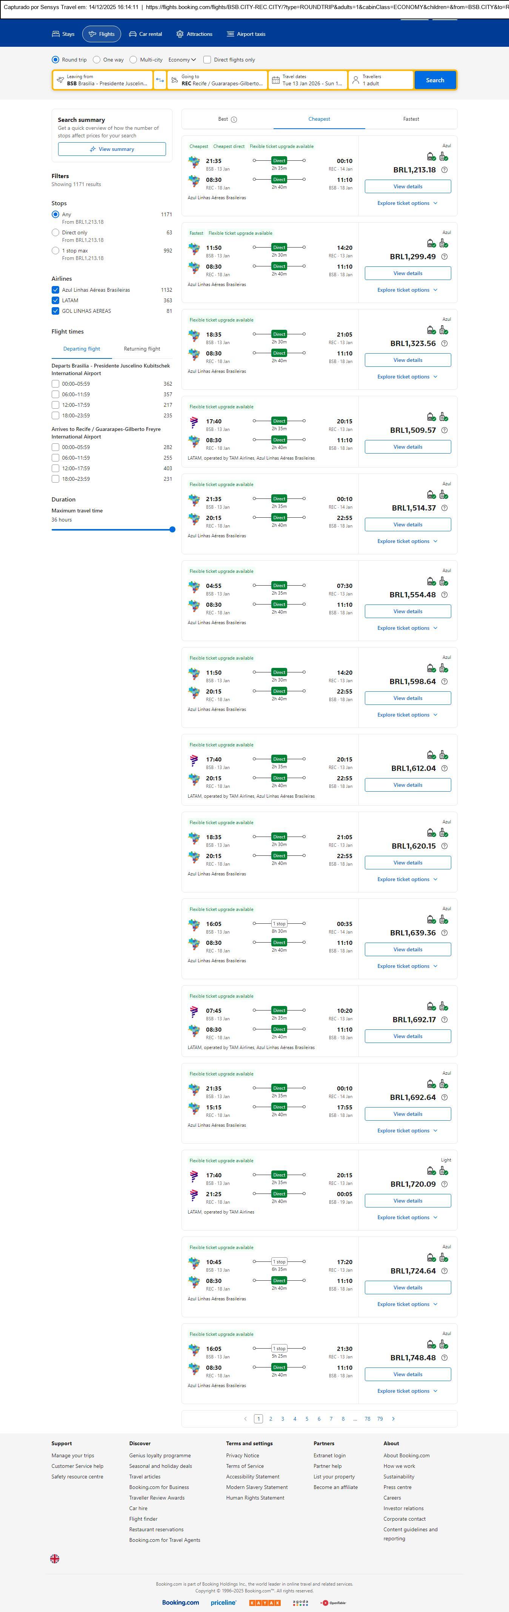Uncheck the LATAM airline filter
Viewport: 509px width, 1612px height.
(x=56, y=300)
